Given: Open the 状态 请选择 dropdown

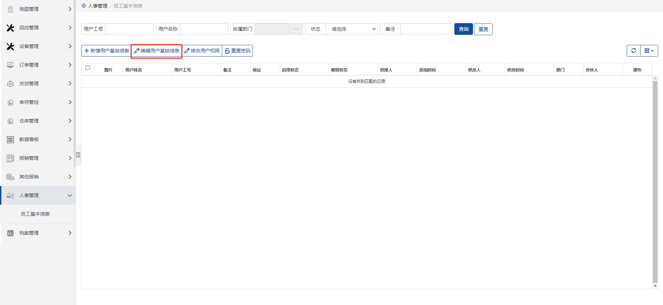Looking at the screenshot, I should point(352,29).
